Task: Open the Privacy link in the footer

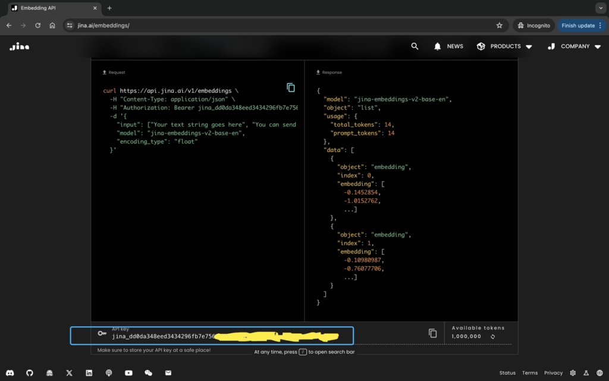Action: click(x=553, y=373)
